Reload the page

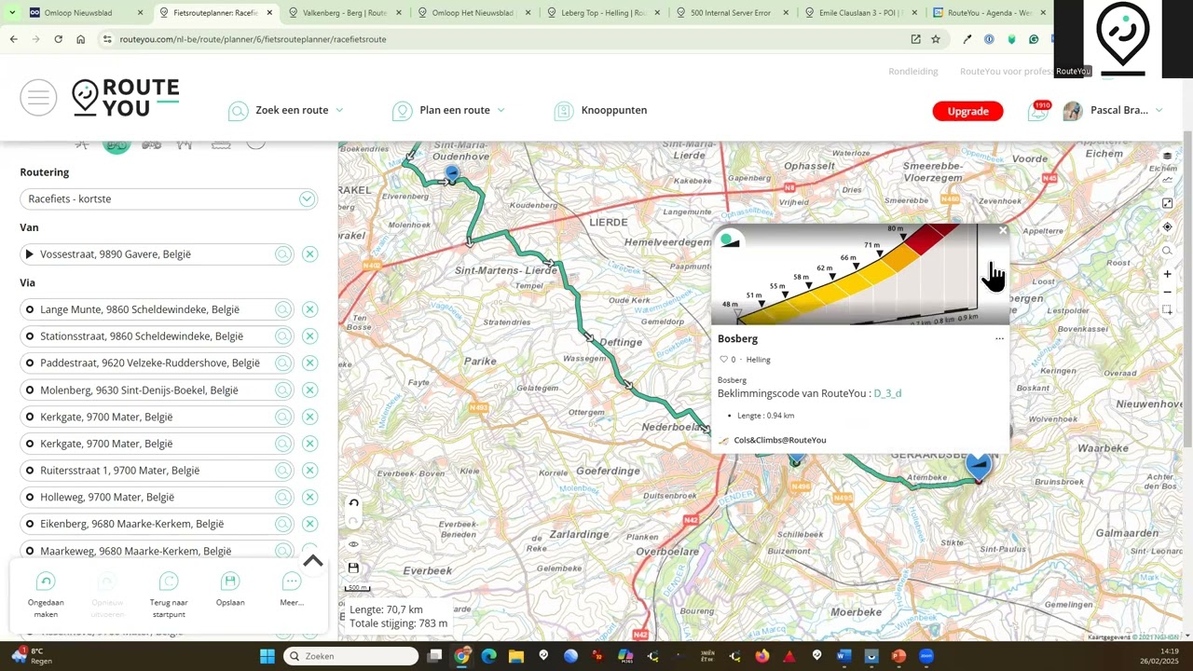(58, 39)
